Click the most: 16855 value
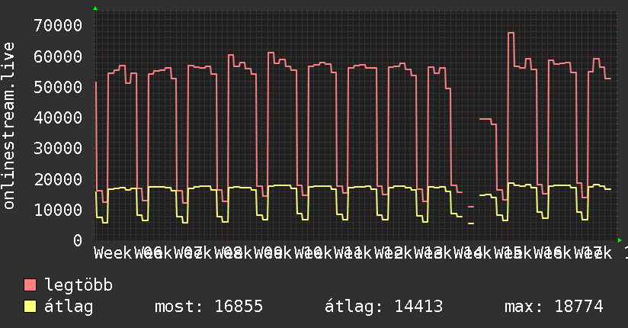 pos(209,307)
